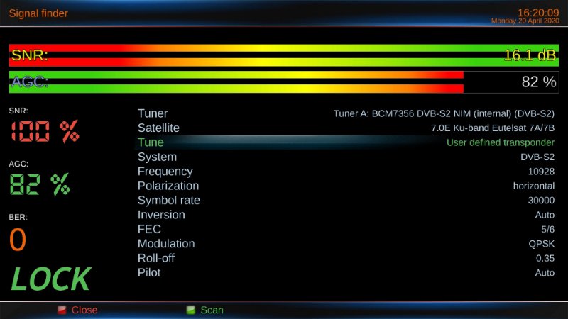Screen dimensions: 568x319
Task: Click the Monday 20 April 2020 date
Action: (x=525, y=21)
